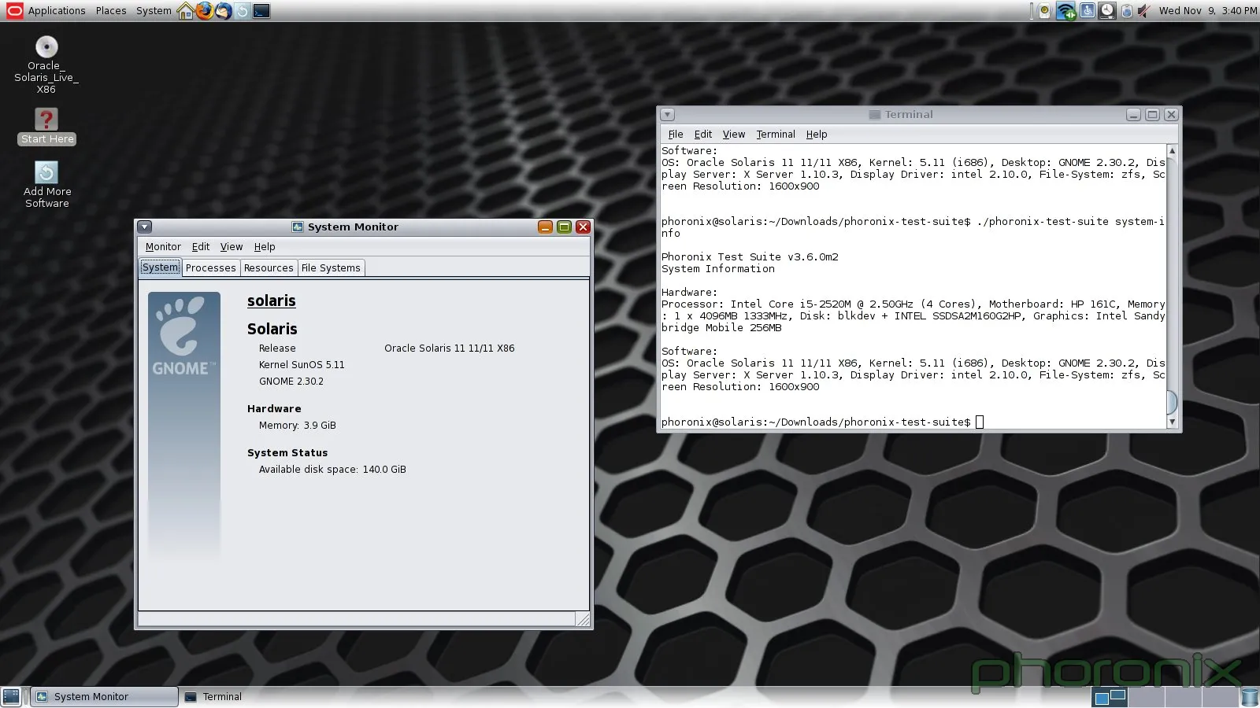
Task: Open the accessibility (wheelchair) tray icon
Action: [x=1088, y=11]
